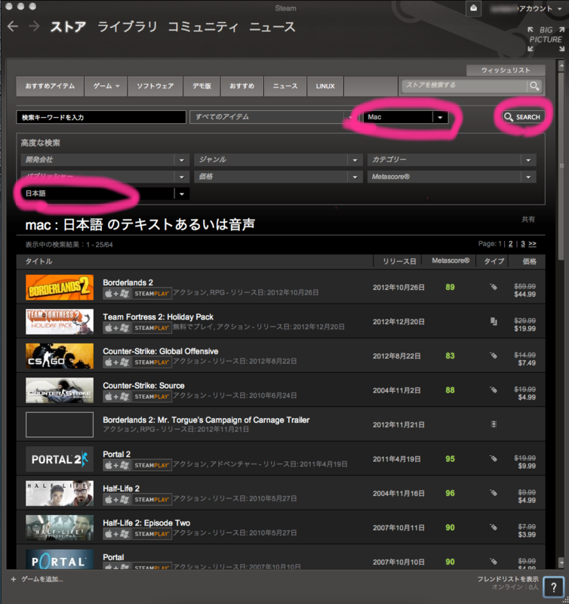Select the デモ版 store tab

(x=201, y=86)
